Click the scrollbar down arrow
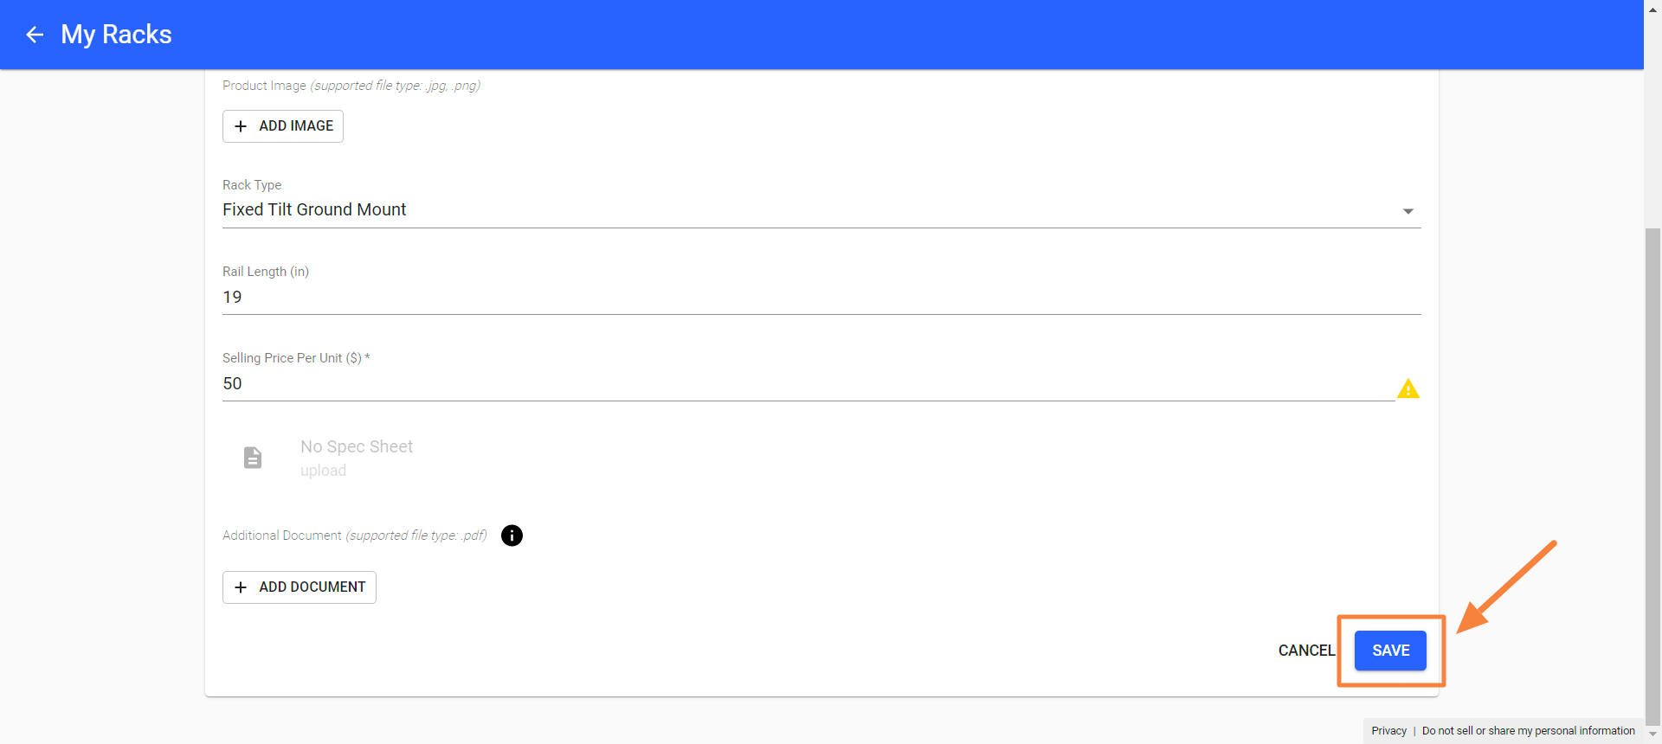The width and height of the screenshot is (1662, 744). (x=1652, y=734)
